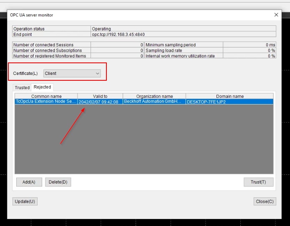Click the End point label
This screenshot has width=290, height=226.
point(23,35)
